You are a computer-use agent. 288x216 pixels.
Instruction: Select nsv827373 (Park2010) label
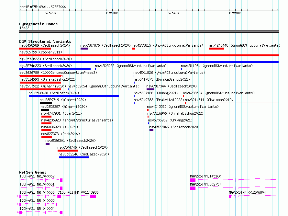61,134
